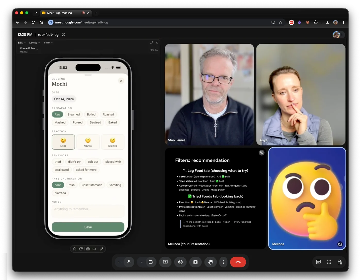This screenshot has height=280, width=361.
Task: Select Stan James video tile
Action: pyautogui.click(x=209, y=94)
